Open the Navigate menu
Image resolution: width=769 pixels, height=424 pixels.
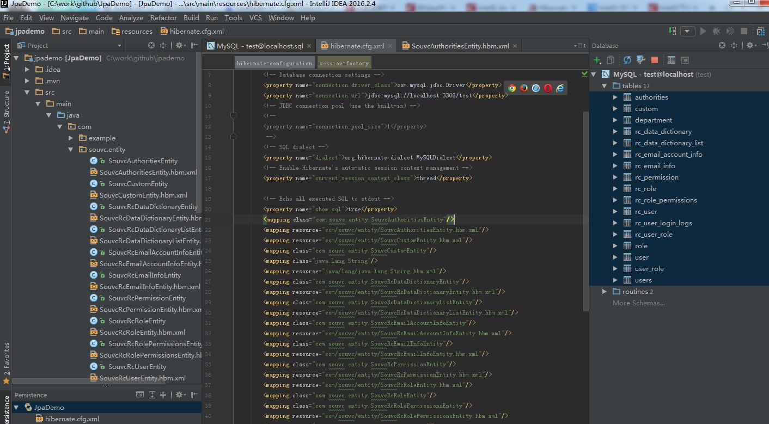[75, 18]
